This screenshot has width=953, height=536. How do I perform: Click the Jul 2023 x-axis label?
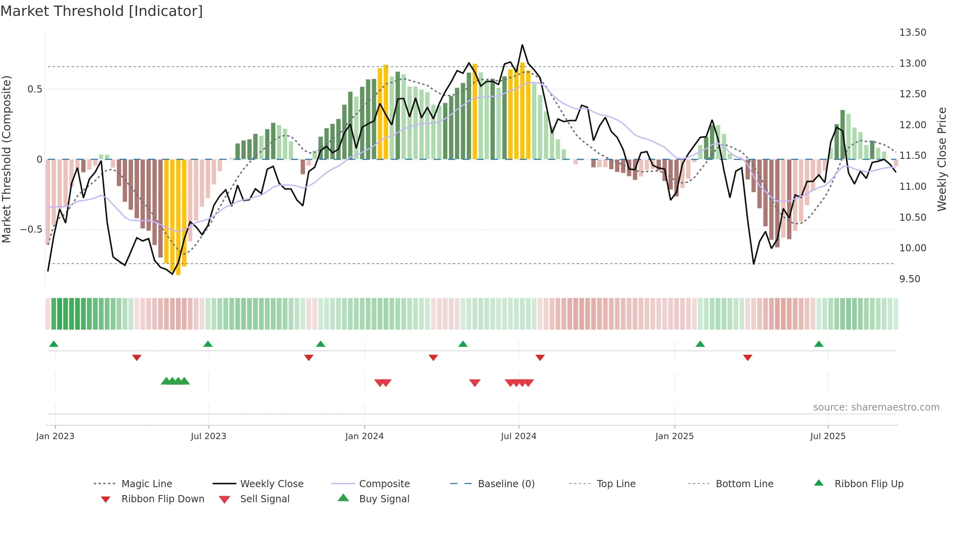(x=208, y=436)
